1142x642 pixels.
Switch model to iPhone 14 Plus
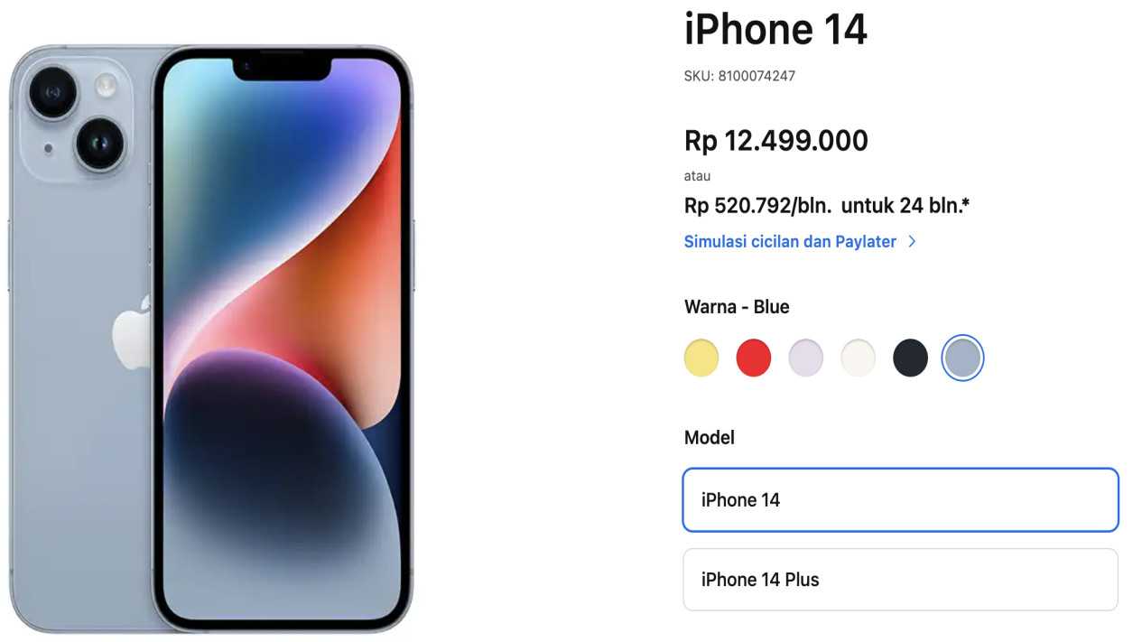901,580
